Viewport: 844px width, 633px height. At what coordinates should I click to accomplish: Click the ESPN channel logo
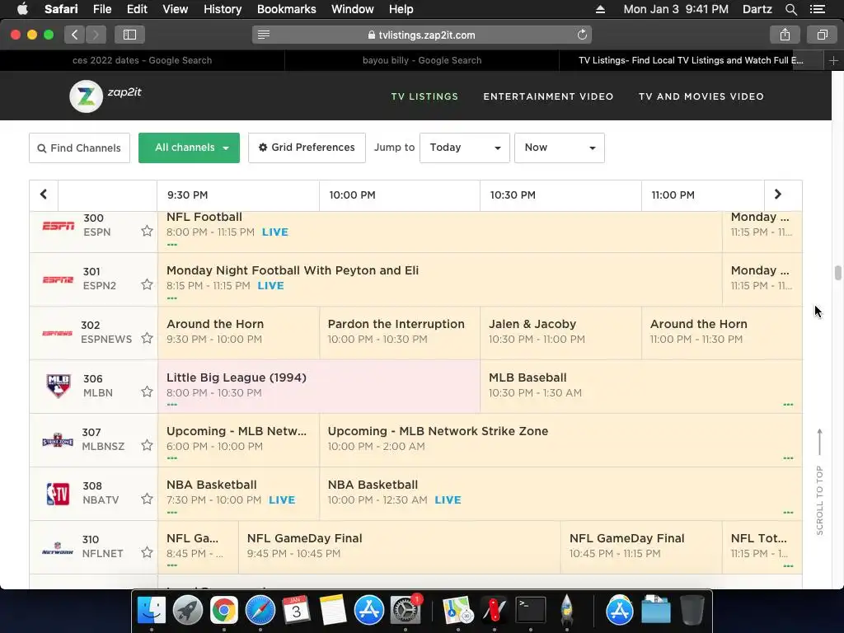pos(59,226)
